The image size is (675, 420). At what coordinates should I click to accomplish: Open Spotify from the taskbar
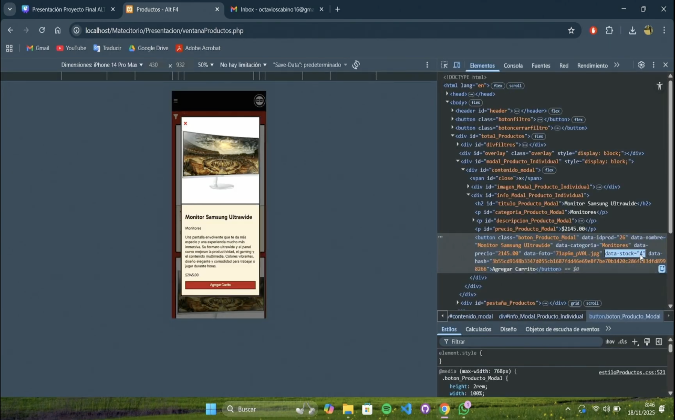[386, 409]
